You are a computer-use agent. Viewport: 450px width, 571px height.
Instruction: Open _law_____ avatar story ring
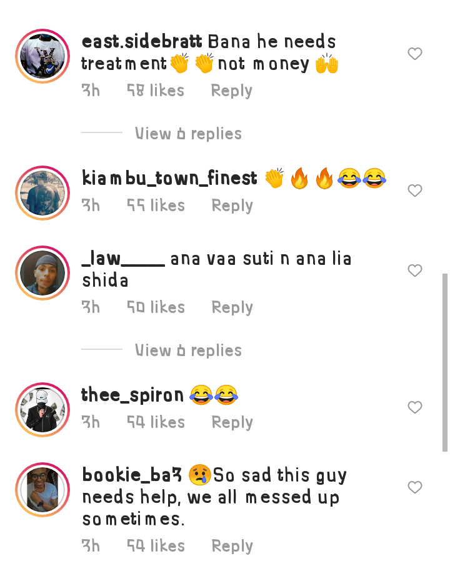(42, 273)
